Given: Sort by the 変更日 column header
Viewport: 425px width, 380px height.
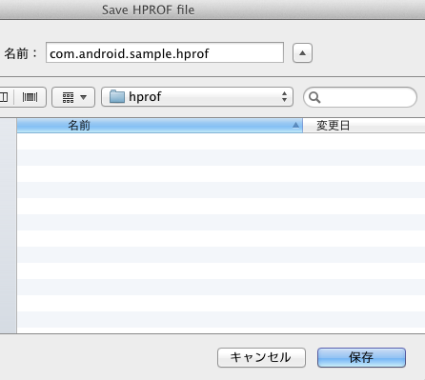Looking at the screenshot, I should (x=364, y=126).
